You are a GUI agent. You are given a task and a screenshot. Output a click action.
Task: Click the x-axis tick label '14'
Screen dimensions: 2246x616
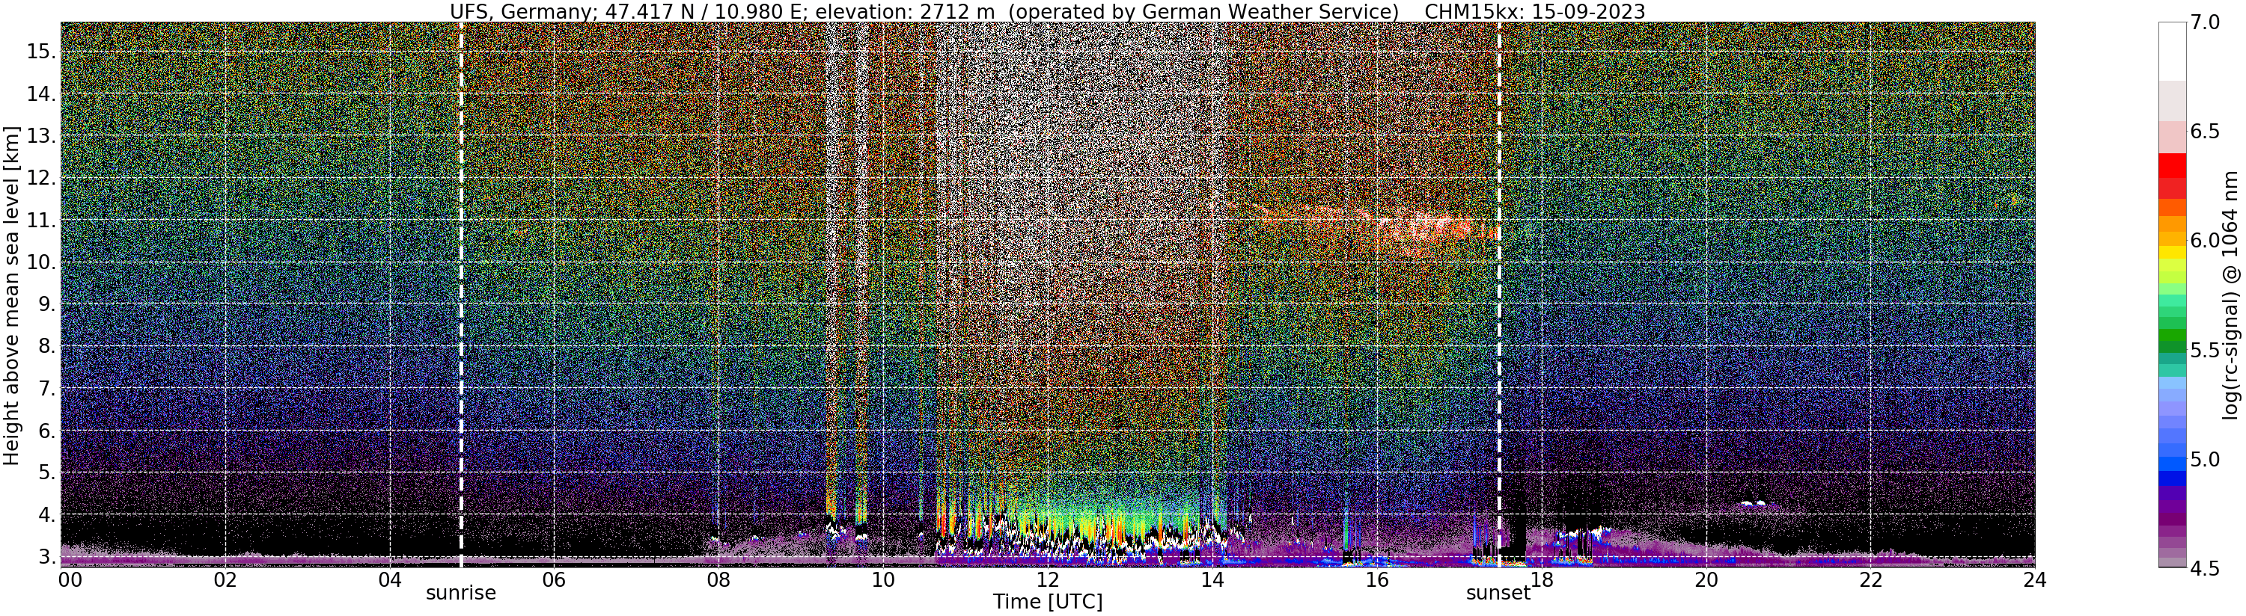(1212, 579)
